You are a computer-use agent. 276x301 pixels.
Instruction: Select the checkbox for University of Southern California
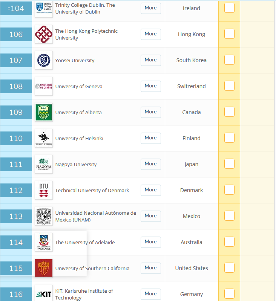point(229,268)
